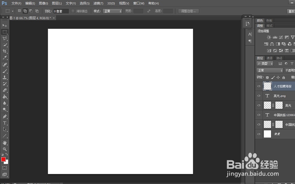Open the 样式 dropdown showing 正常

(112, 11)
